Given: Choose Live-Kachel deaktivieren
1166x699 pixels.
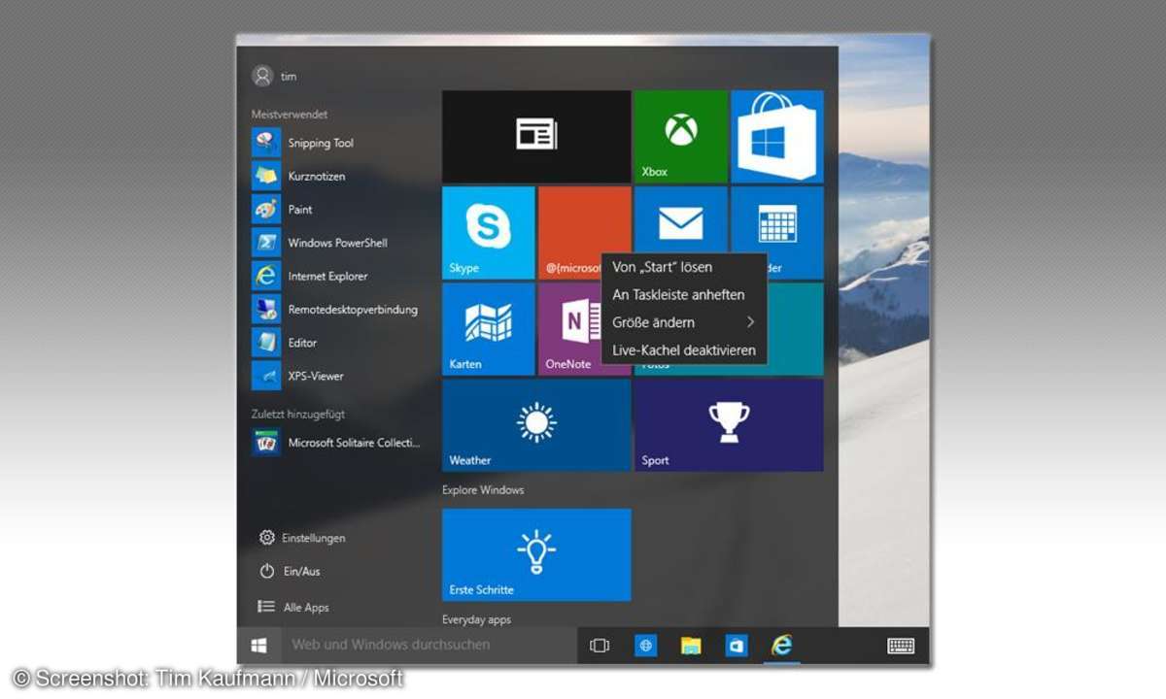Looking at the screenshot, I should click(684, 350).
